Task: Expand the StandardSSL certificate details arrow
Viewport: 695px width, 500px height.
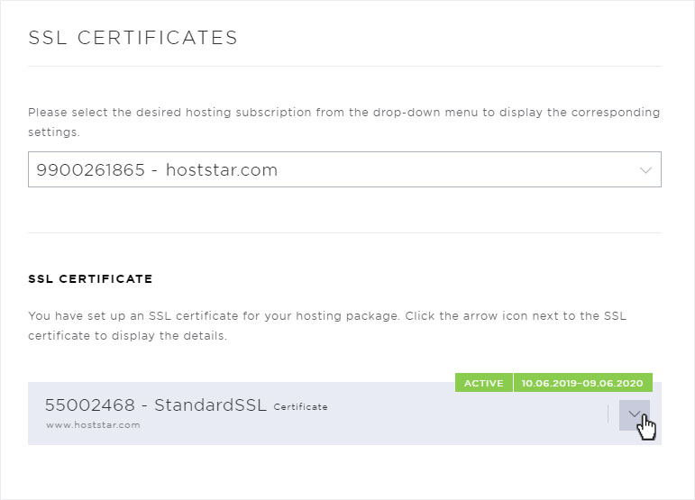Action: tap(635, 414)
